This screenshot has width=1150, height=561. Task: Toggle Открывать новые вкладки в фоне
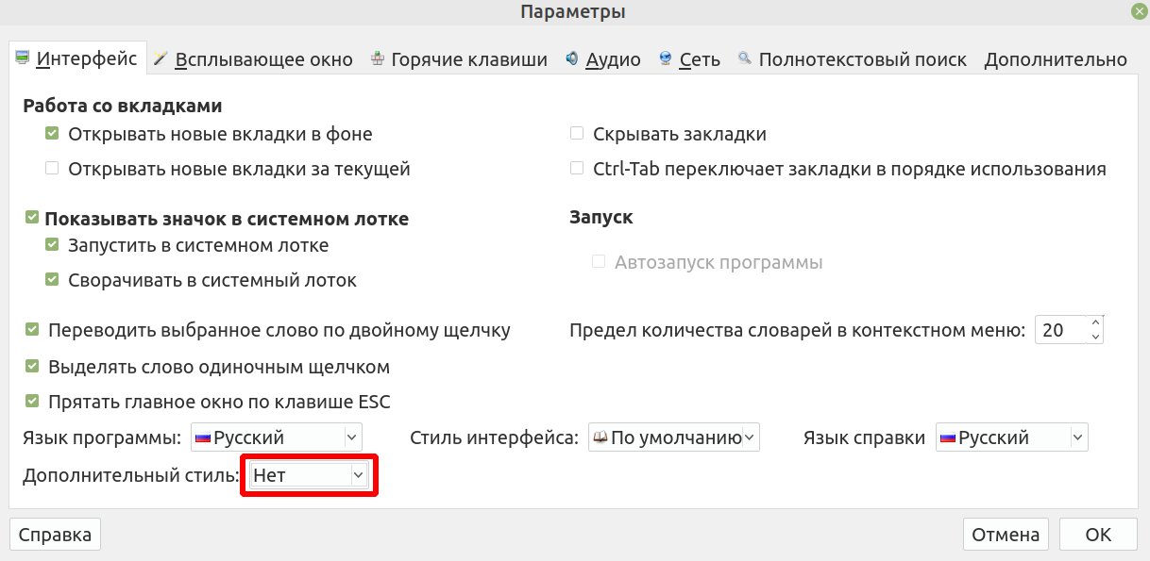click(209, 134)
